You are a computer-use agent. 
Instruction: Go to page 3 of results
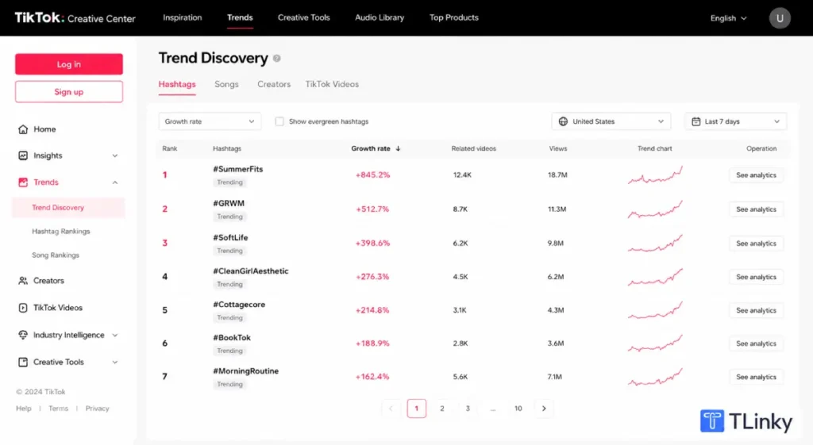click(468, 409)
